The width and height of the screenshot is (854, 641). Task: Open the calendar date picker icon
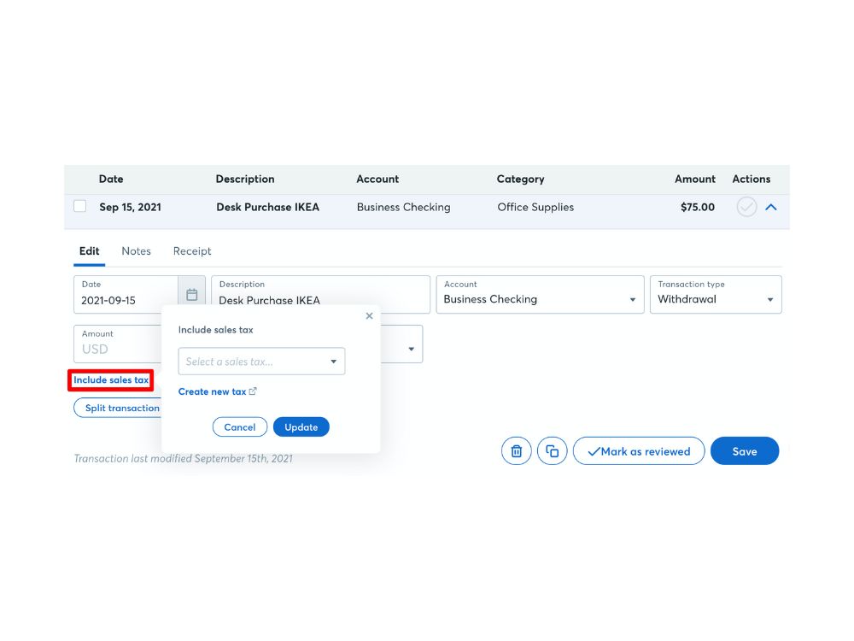191,295
